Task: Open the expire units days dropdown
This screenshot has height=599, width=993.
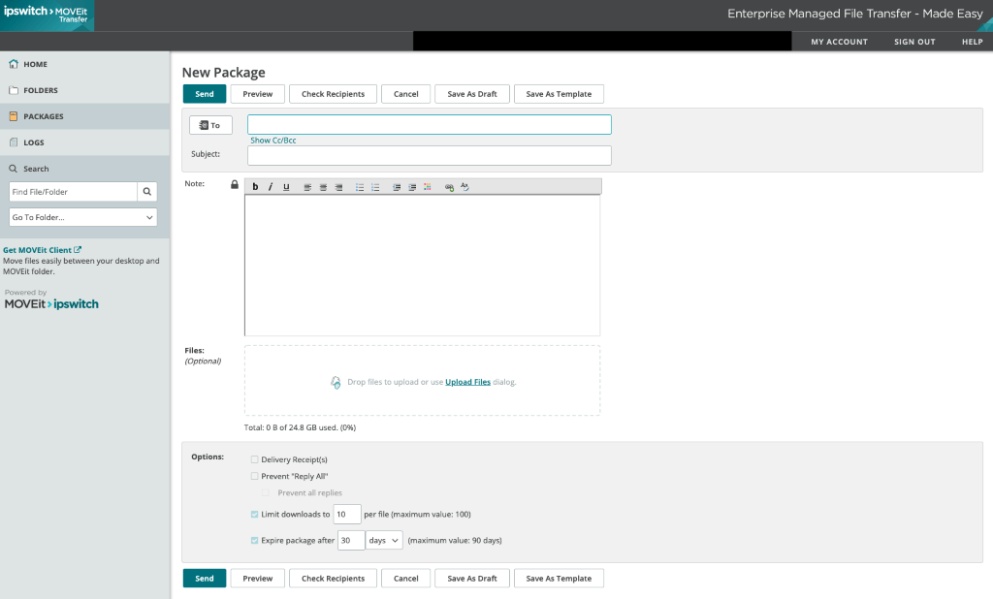Action: (x=384, y=540)
